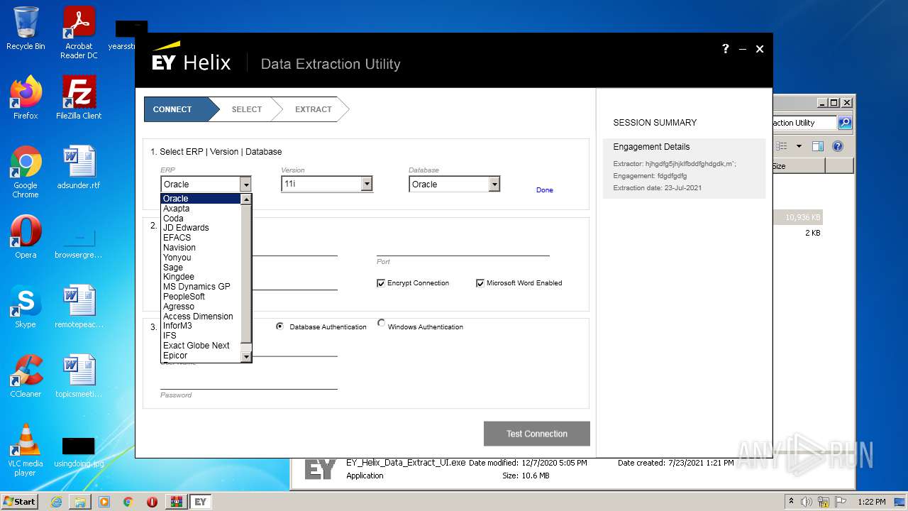Choose PeopleSoft from ERP list
908x511 pixels.
[x=201, y=297]
